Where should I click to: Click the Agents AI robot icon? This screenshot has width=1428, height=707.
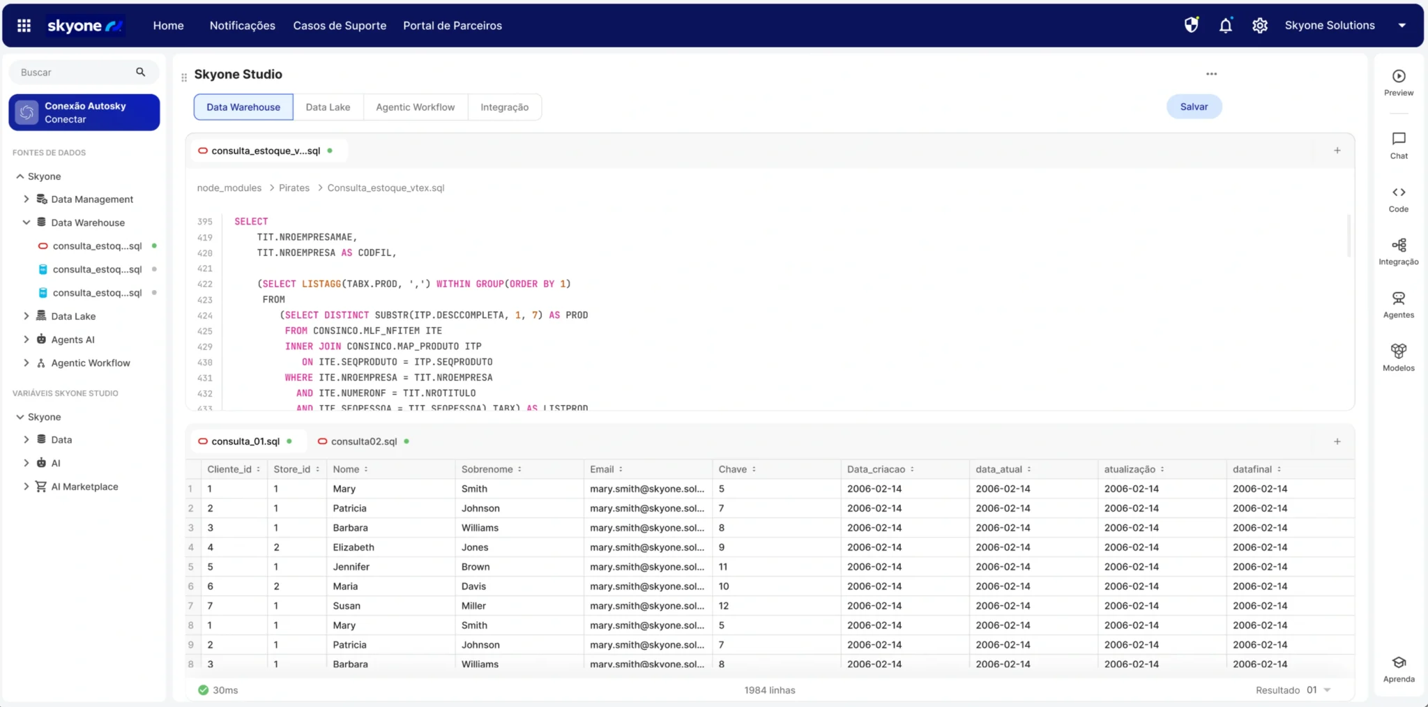41,340
